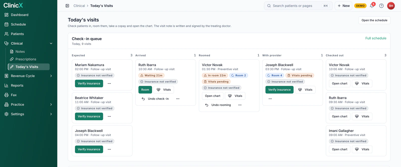Click the Patients icon in sidebar

[x=7, y=34]
